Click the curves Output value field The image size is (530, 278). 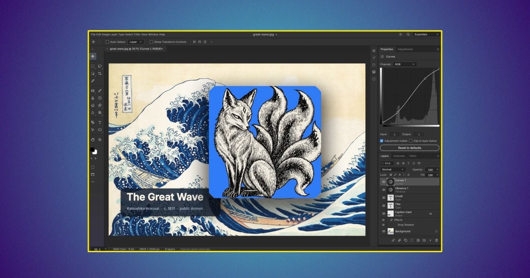coord(419,134)
